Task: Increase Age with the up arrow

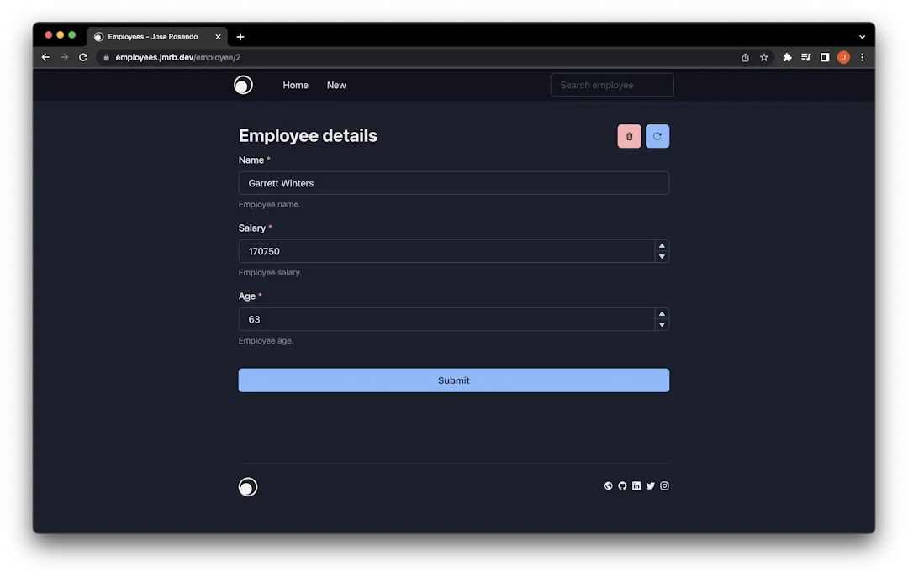Action: coord(662,314)
